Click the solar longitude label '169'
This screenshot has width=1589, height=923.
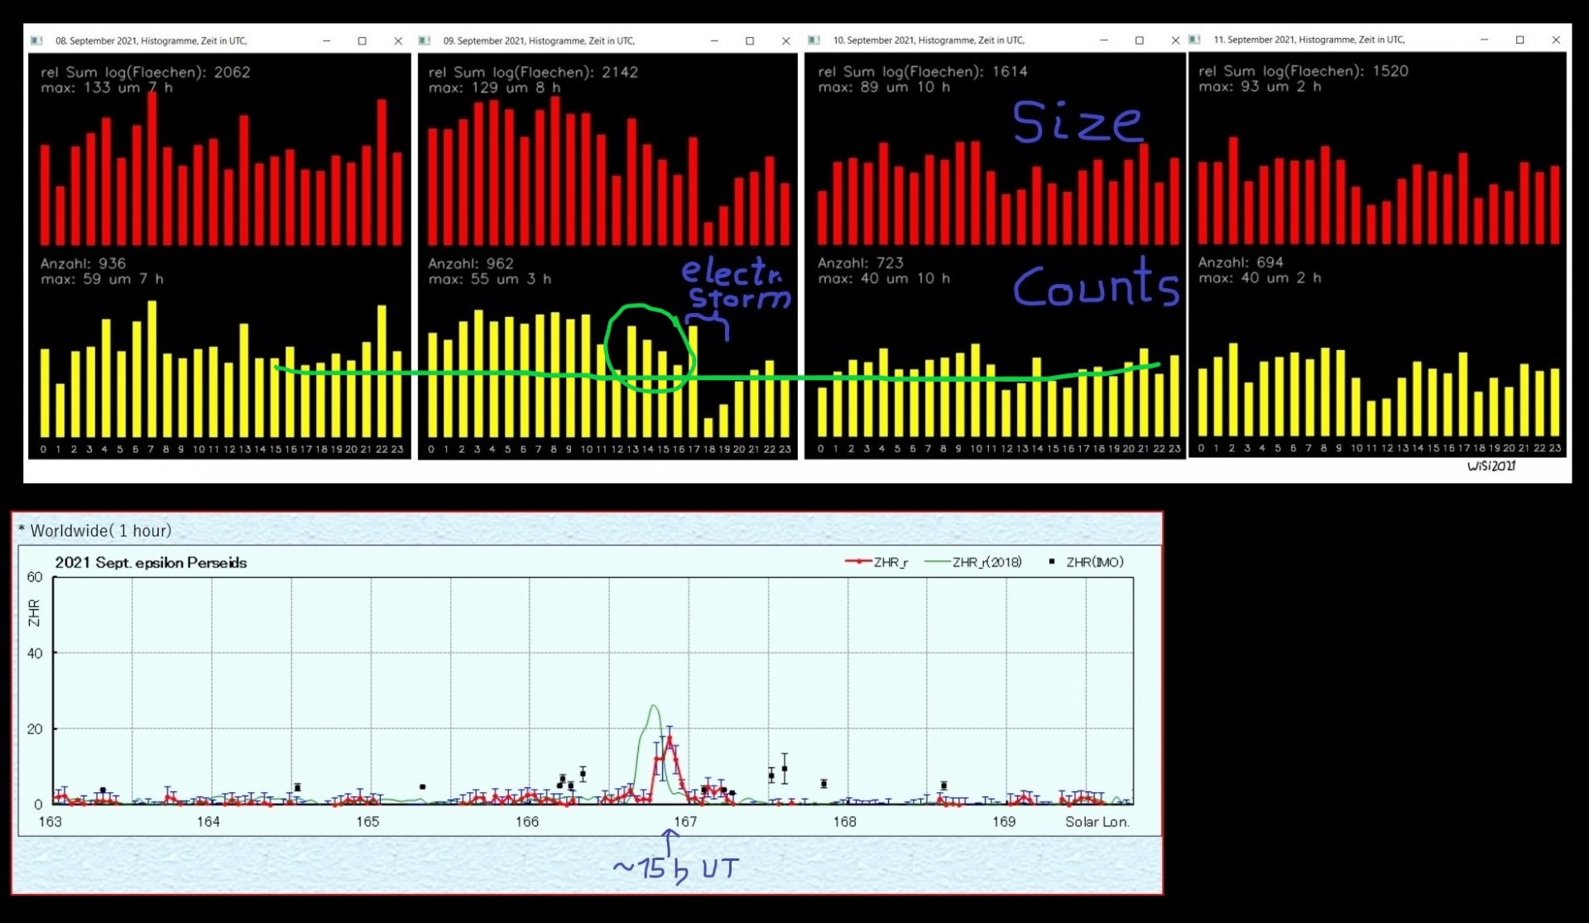click(1004, 822)
